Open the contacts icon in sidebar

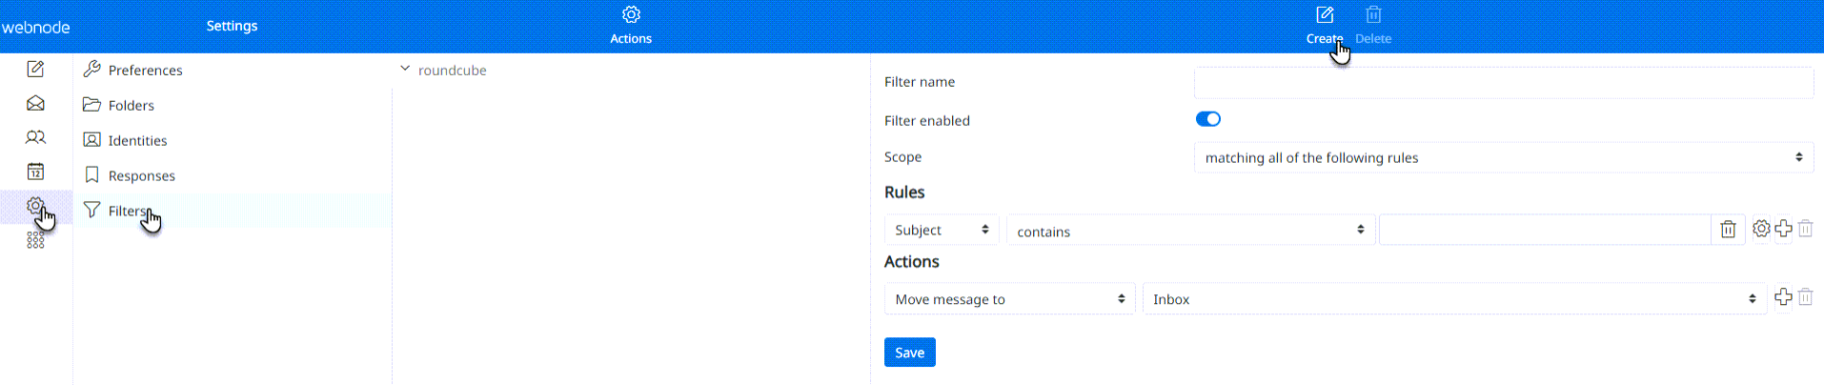[x=35, y=137]
